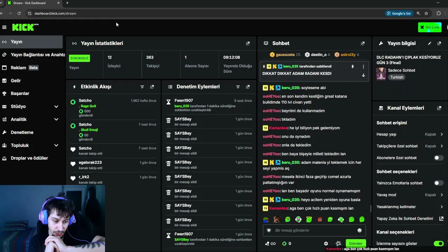This screenshot has width=448, height=252.
Task: Click the shield icon in the message box
Action: (269, 230)
